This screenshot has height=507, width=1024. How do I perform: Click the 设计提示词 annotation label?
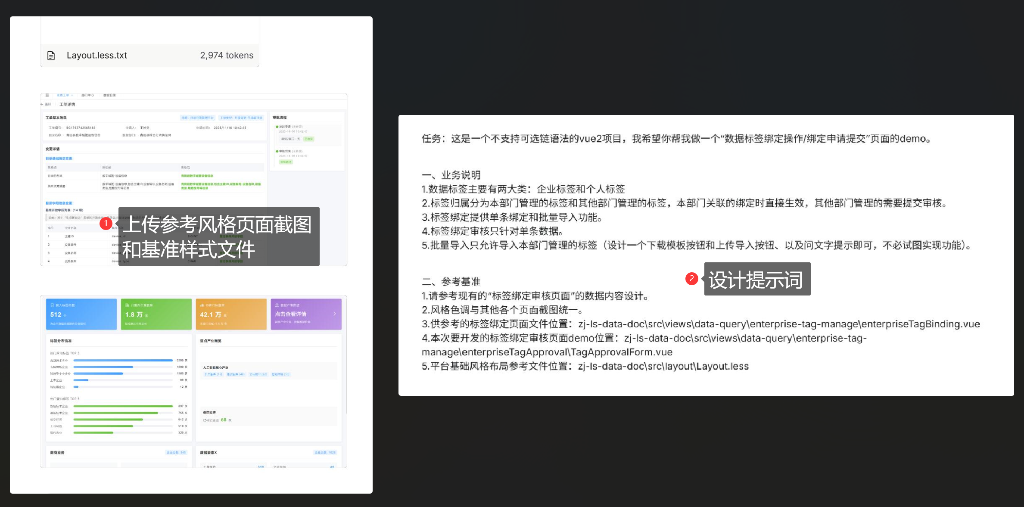(x=756, y=279)
